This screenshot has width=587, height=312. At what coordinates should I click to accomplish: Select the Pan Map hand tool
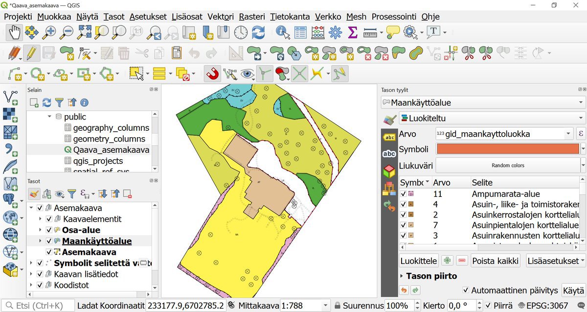click(14, 32)
